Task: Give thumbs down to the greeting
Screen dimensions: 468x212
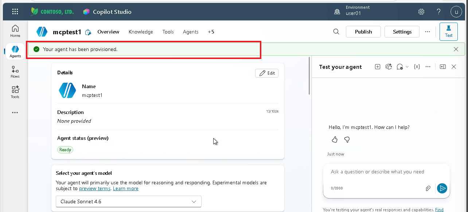Action: click(347, 140)
